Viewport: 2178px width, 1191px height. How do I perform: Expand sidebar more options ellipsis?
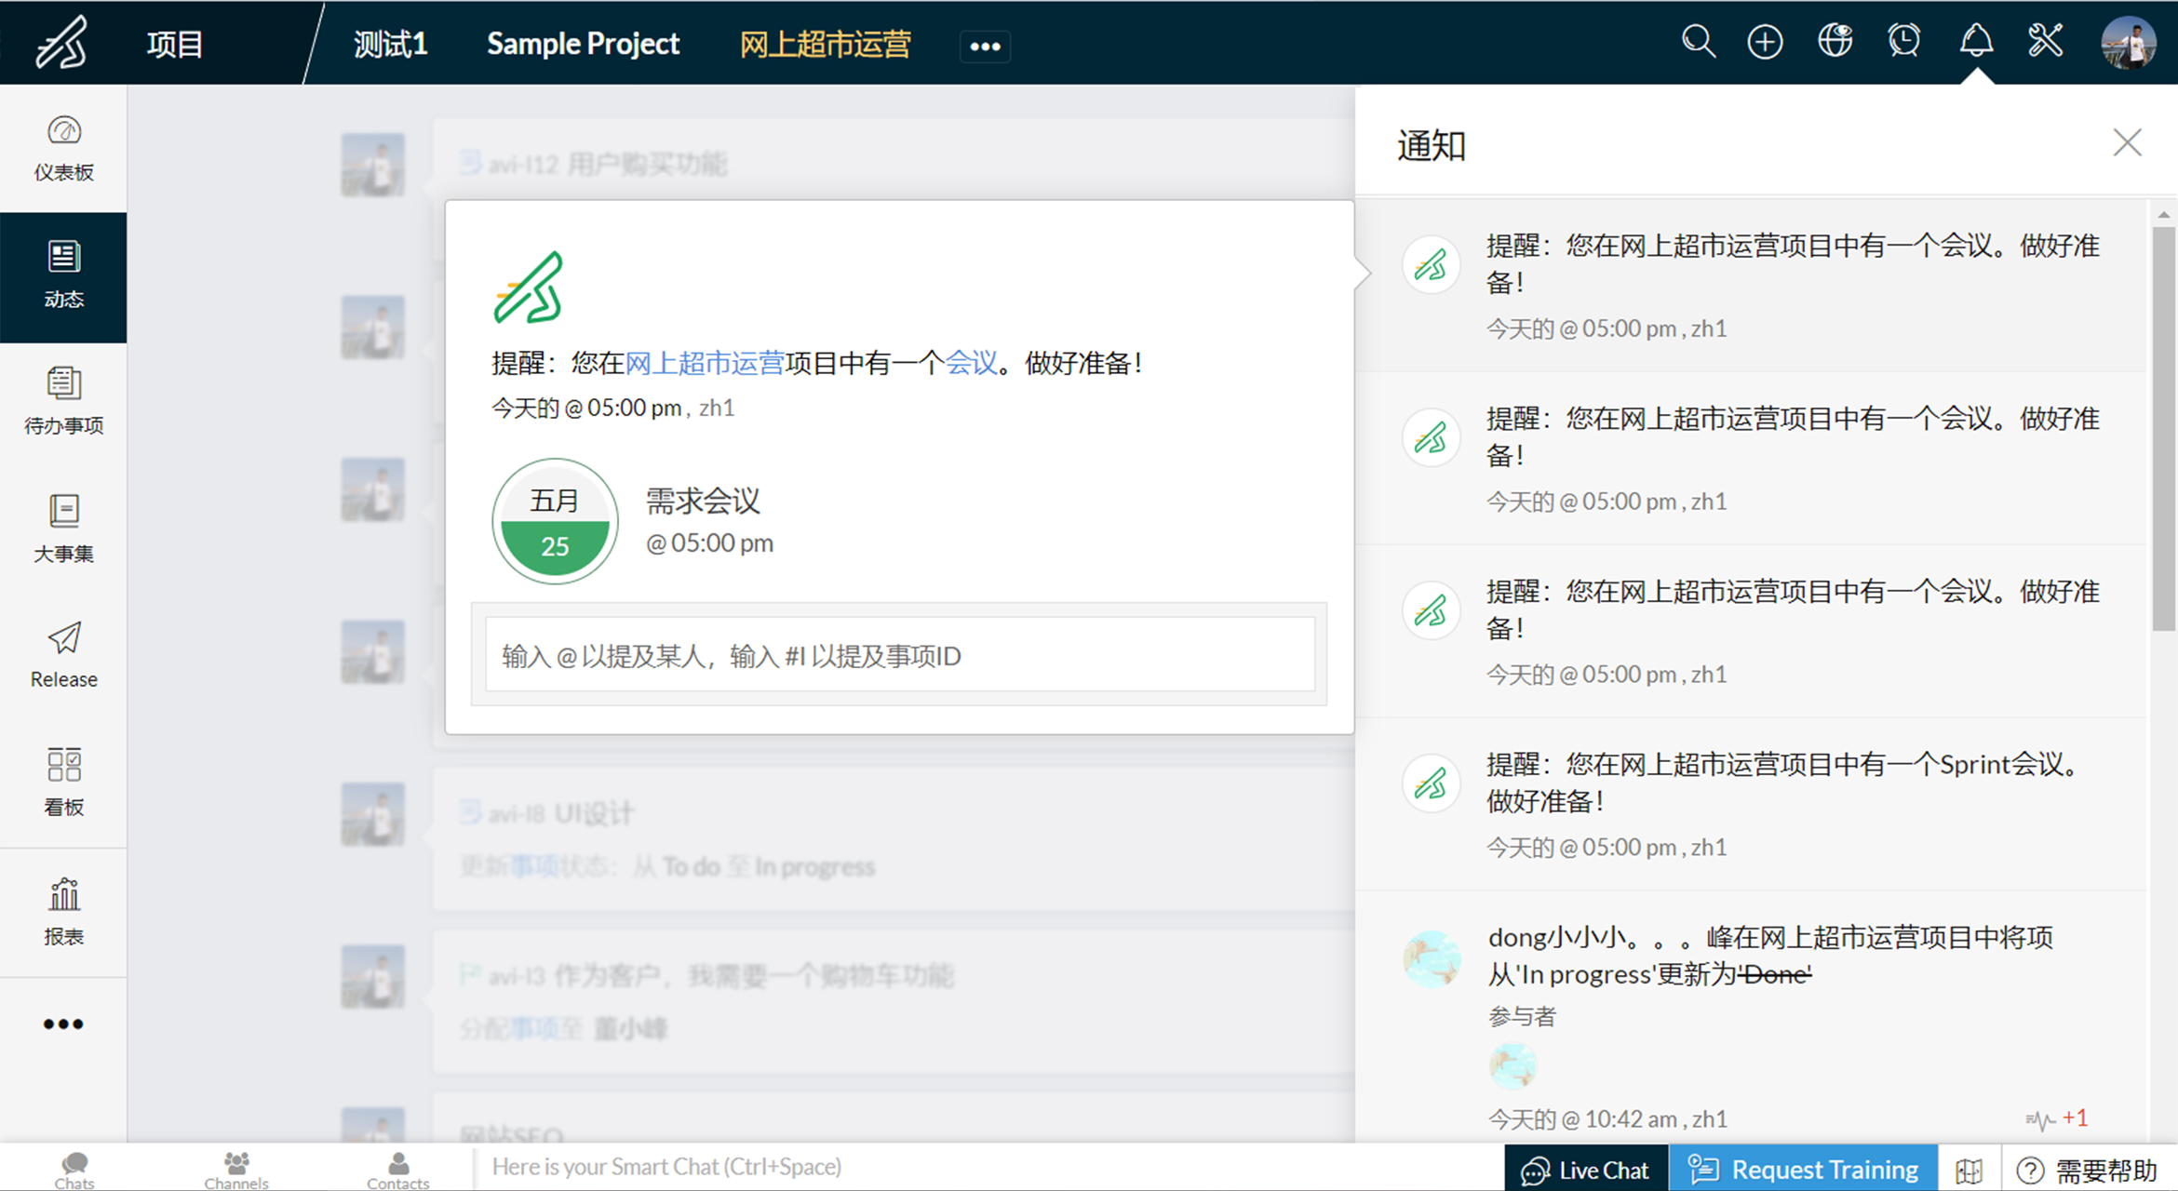63,1024
